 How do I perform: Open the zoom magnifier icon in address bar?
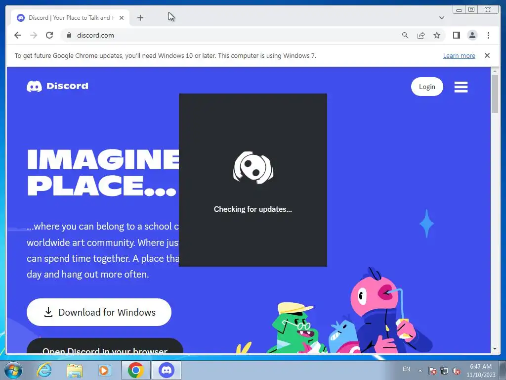pyautogui.click(x=405, y=35)
